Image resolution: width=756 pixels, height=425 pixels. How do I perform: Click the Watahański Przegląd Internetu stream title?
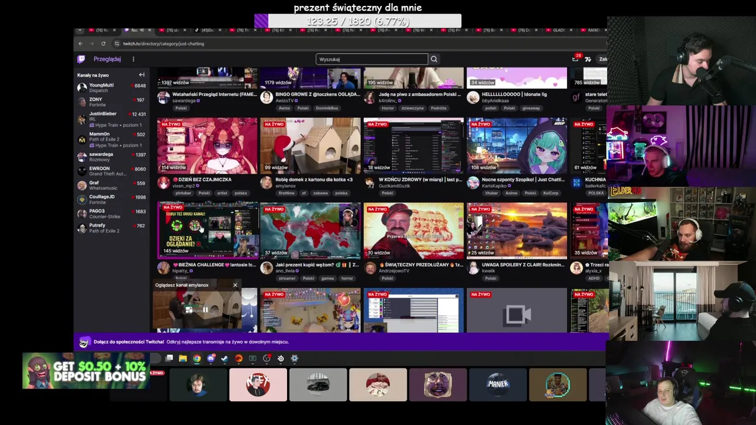pyautogui.click(x=214, y=94)
